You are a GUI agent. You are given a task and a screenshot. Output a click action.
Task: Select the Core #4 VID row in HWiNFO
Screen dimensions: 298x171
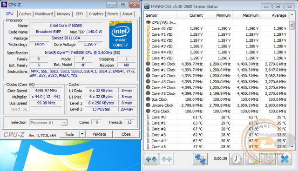[216, 52]
